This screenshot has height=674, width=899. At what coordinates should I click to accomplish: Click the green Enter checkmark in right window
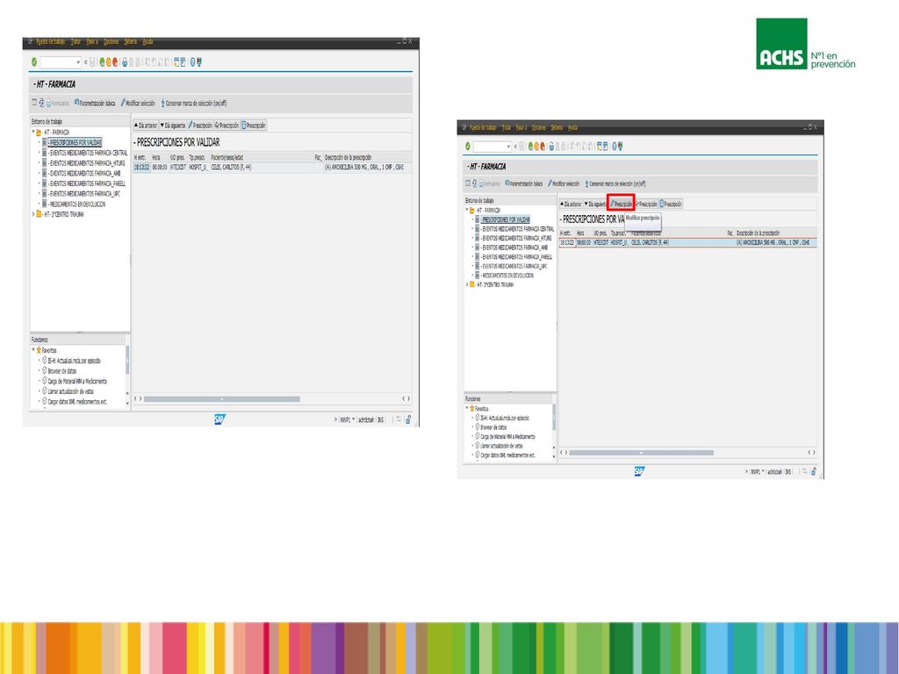[468, 147]
